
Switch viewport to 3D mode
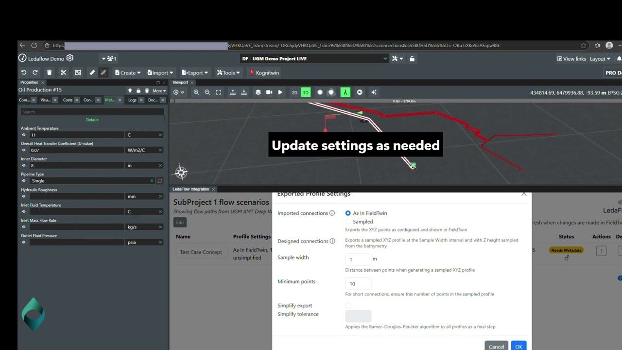coord(306,92)
